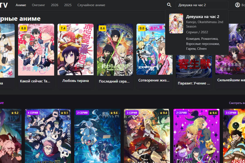Image resolution: width=245 pixels, height=163 pixels.
Task: Click the search magnifier icon
Action: click(169, 5)
